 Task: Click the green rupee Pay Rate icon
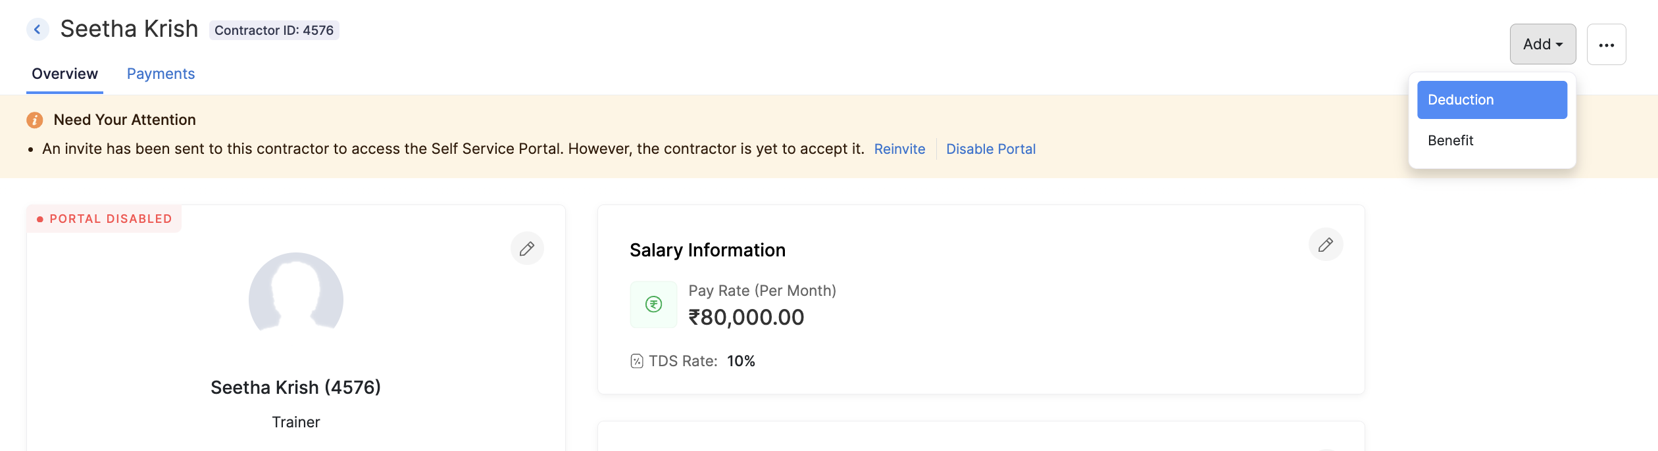tap(653, 304)
